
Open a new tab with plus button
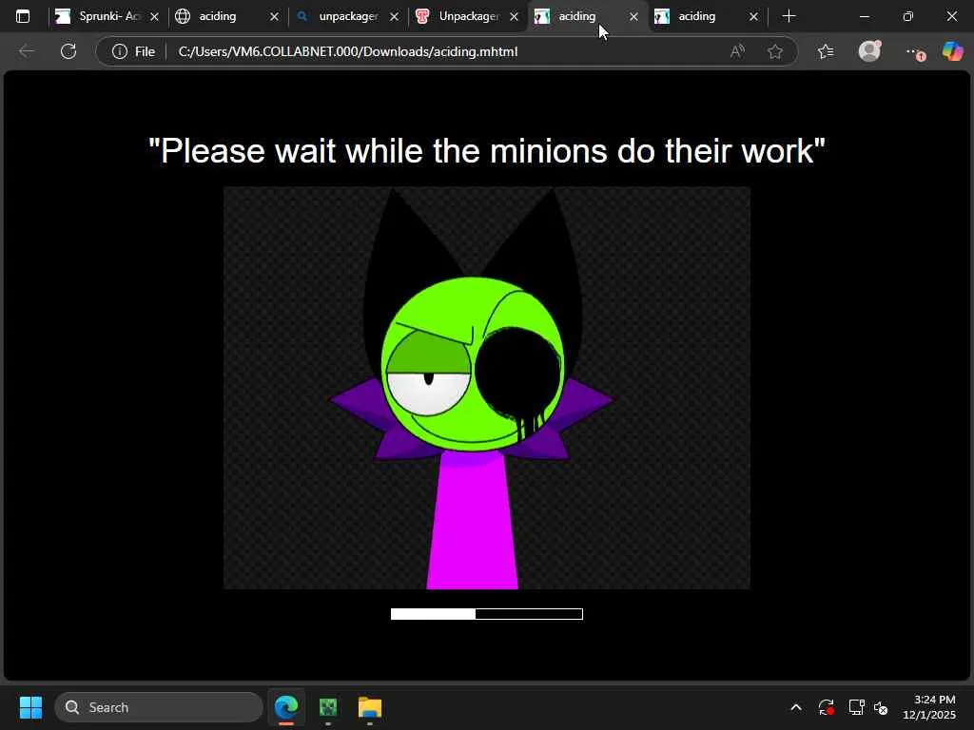point(789,16)
